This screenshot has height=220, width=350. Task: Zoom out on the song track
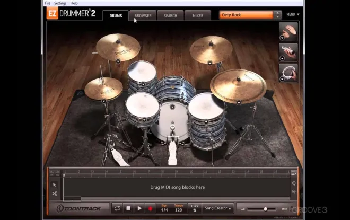[294, 192]
